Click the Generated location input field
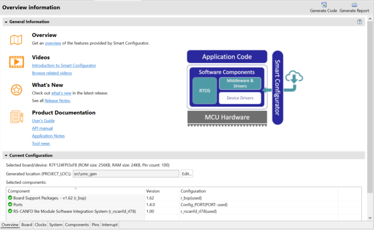 126,174
